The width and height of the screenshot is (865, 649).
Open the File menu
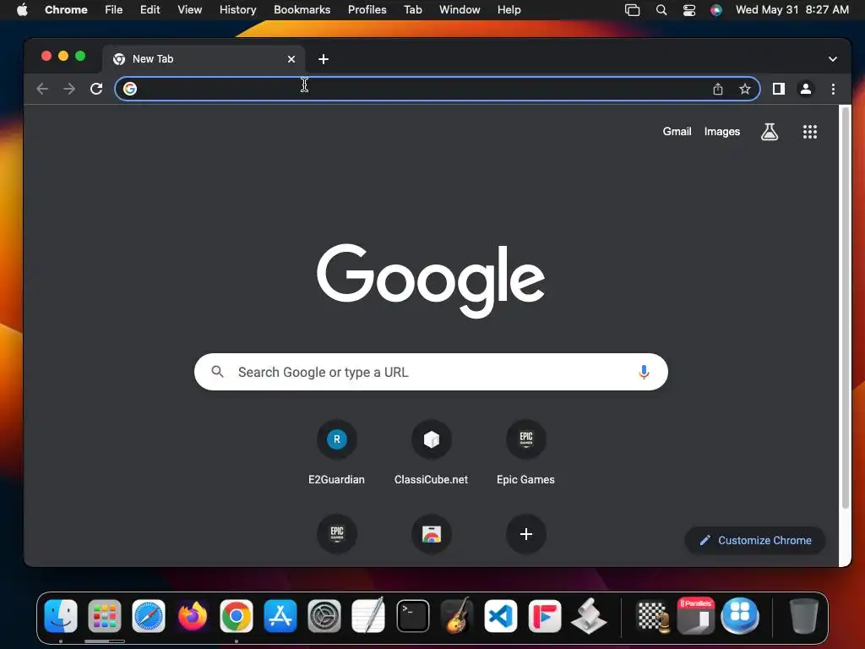[x=114, y=10]
